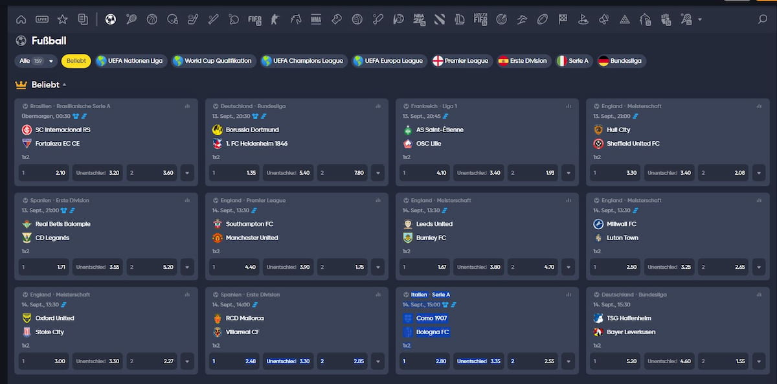Collapse the Beliebt section
Image resolution: width=777 pixels, height=384 pixels.
coord(65,85)
